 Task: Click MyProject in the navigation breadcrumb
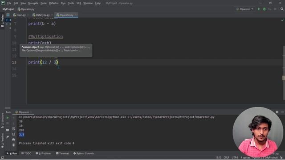8,9
